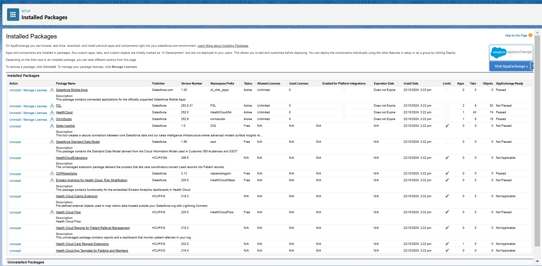Open Health Cloud App Template for Patients and Members

click(92, 251)
